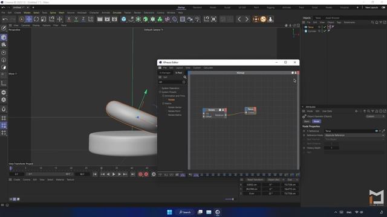387x217 pixels.
Task: Click the search magnifier in X-Pool panel
Action: pyautogui.click(x=185, y=77)
